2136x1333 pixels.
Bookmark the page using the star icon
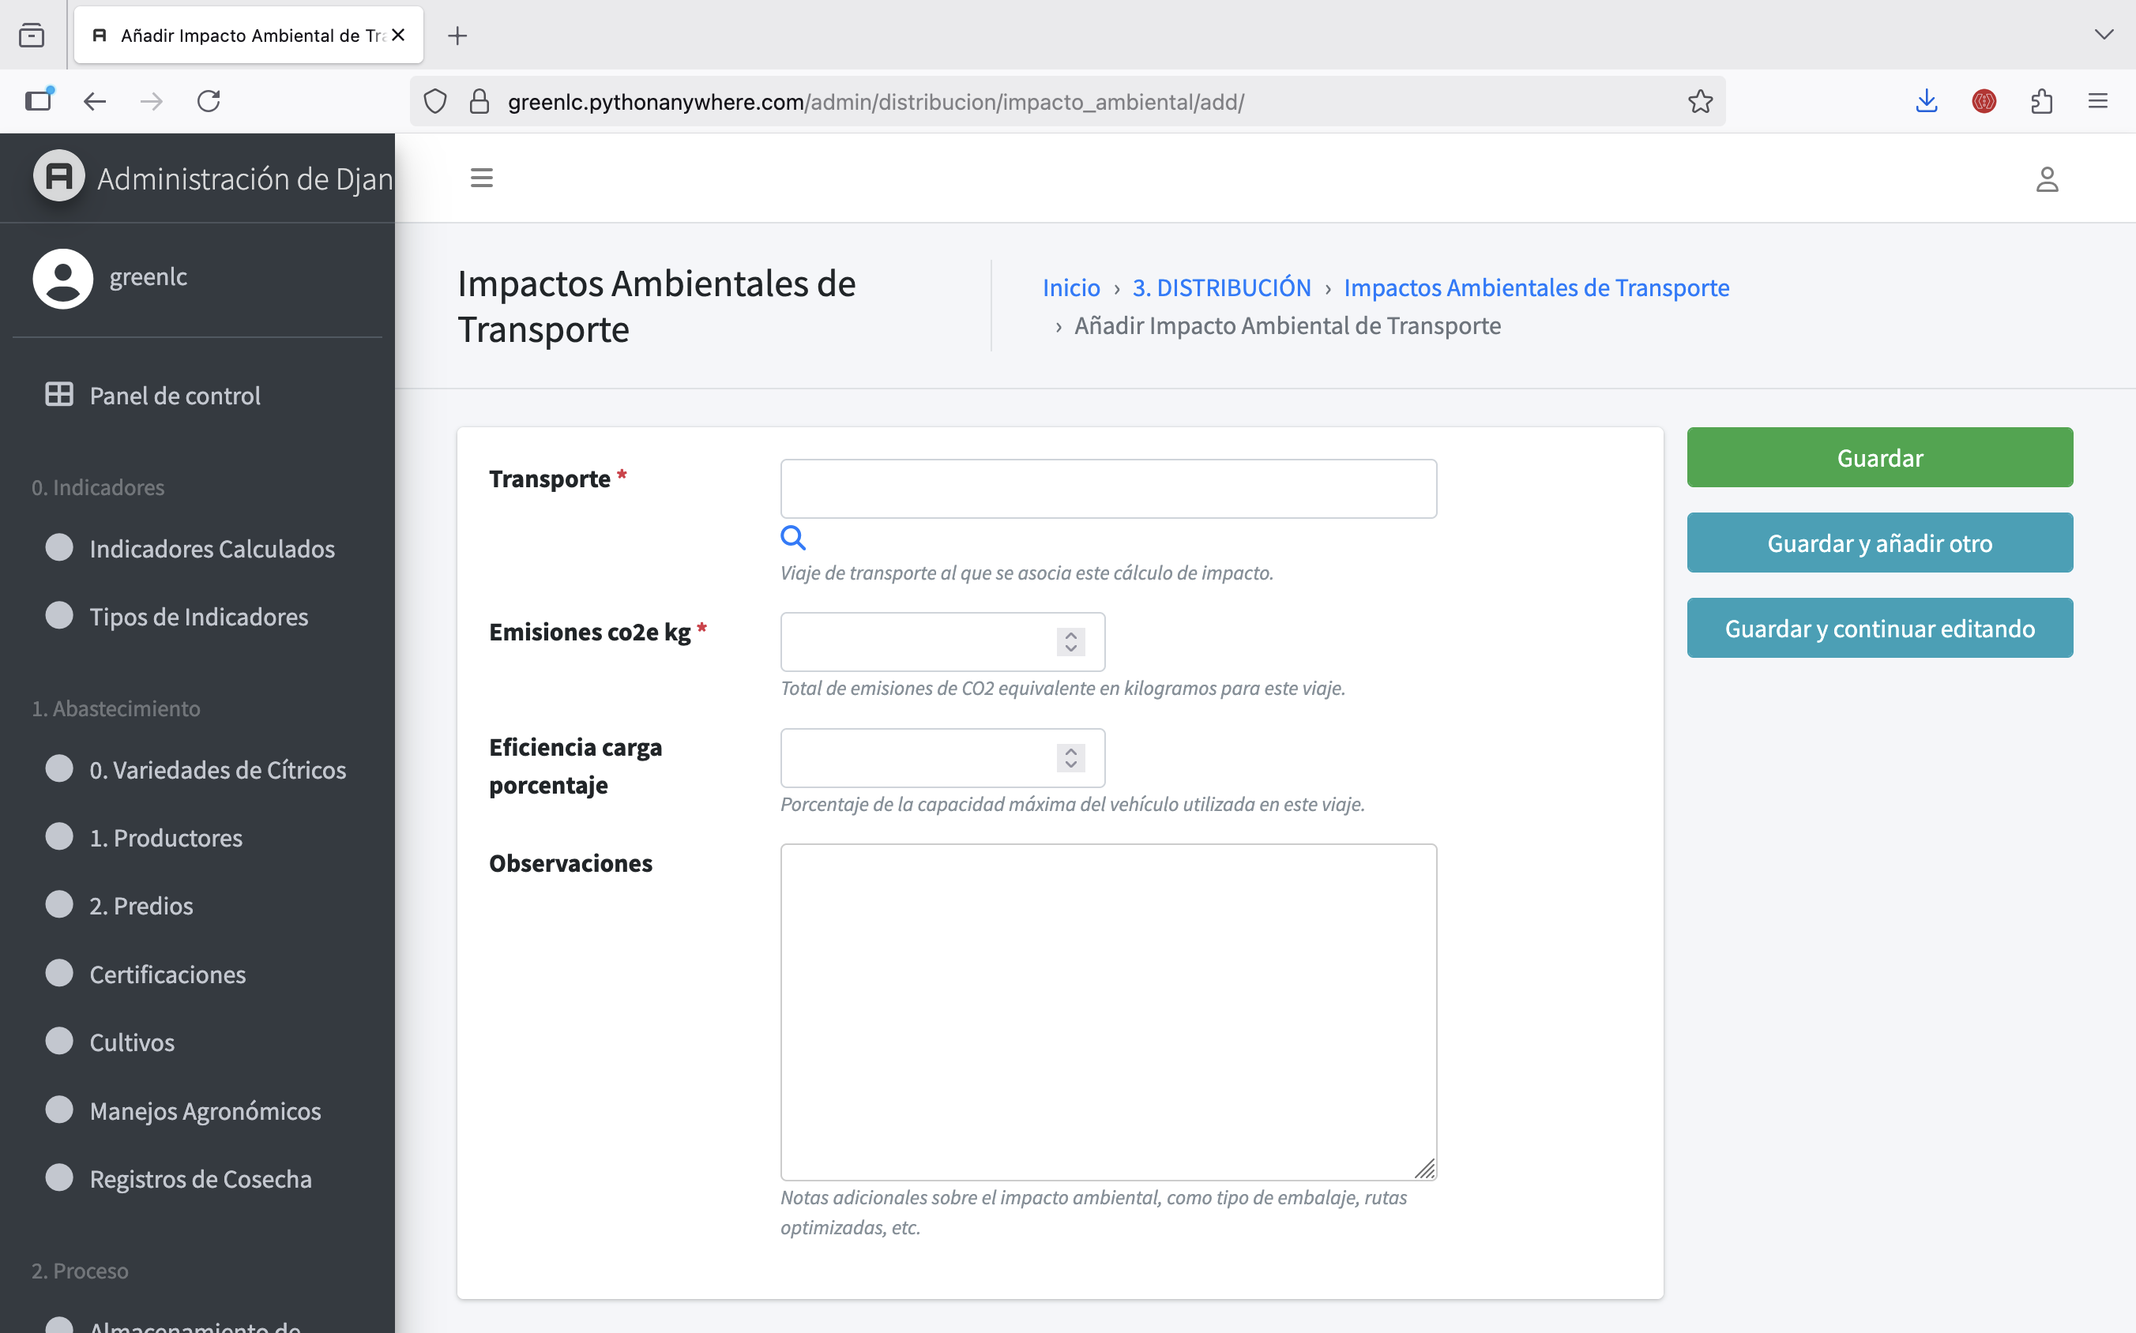pyautogui.click(x=1700, y=100)
